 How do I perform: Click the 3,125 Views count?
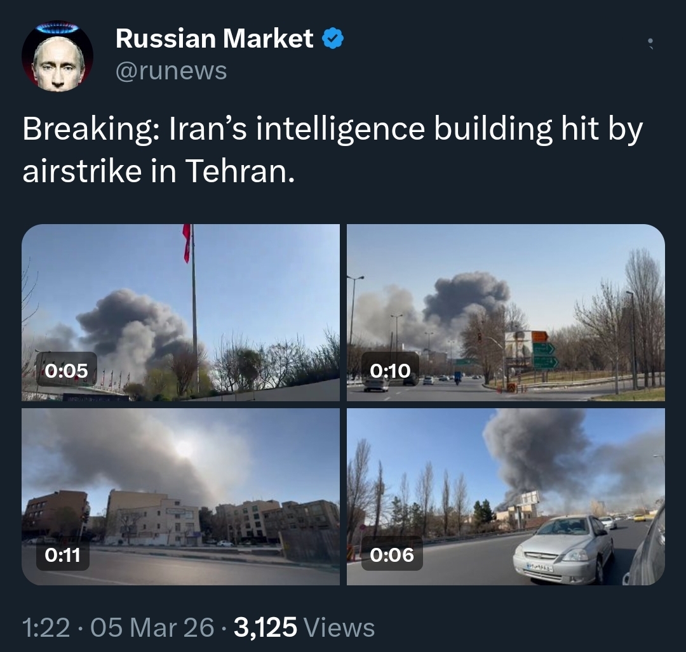304,627
